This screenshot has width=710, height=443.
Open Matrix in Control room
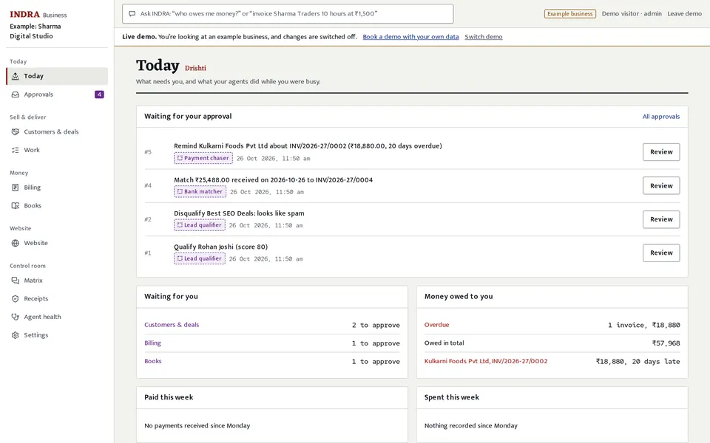click(57, 281)
